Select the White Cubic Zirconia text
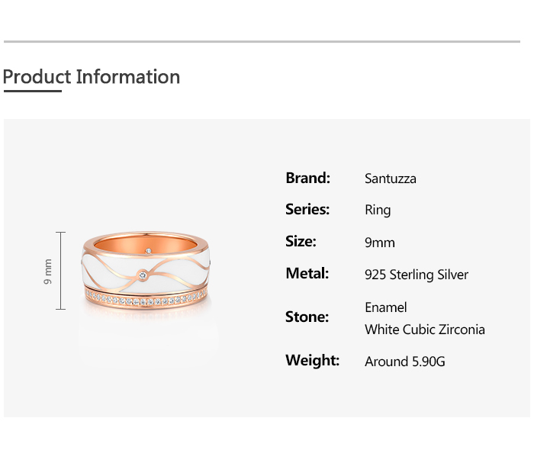 tap(425, 330)
